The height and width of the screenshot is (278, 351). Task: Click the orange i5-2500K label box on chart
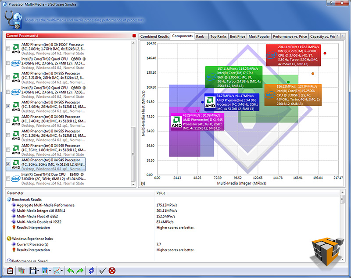point(293,95)
